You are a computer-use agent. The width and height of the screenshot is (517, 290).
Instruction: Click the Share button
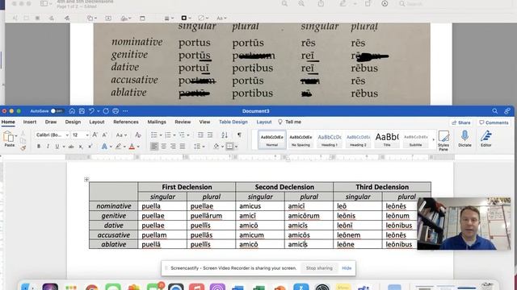[461, 122]
